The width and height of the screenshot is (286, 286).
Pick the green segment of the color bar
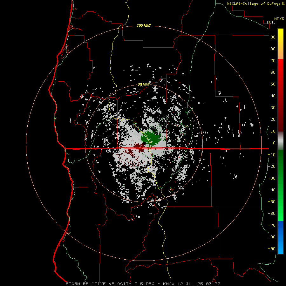pyautogui.click(x=281, y=186)
